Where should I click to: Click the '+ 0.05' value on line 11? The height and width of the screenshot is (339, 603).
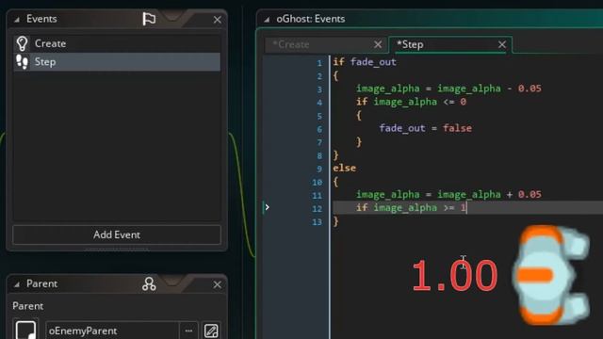(524, 195)
